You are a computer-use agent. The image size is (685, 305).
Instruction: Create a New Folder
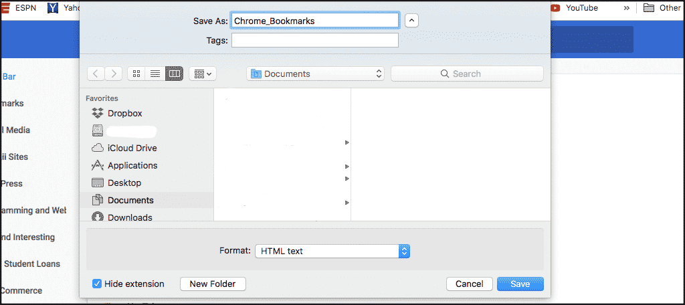tap(213, 284)
